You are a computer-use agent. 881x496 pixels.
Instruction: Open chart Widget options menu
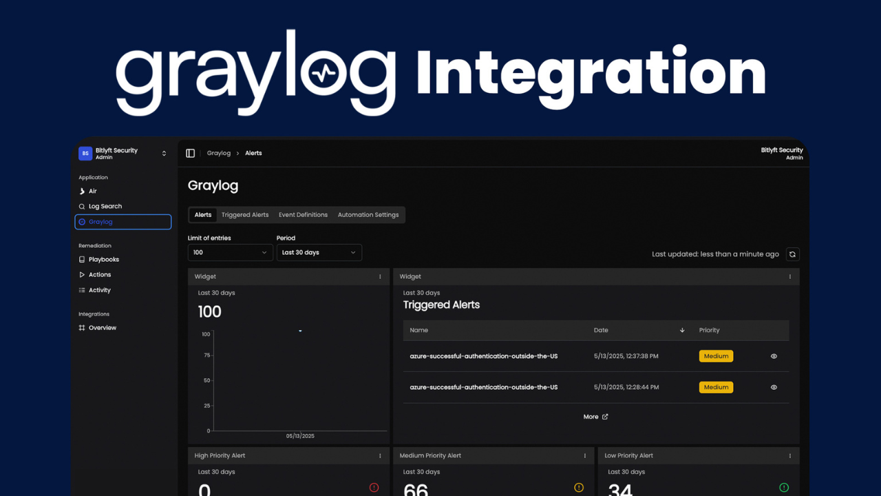[x=380, y=276]
